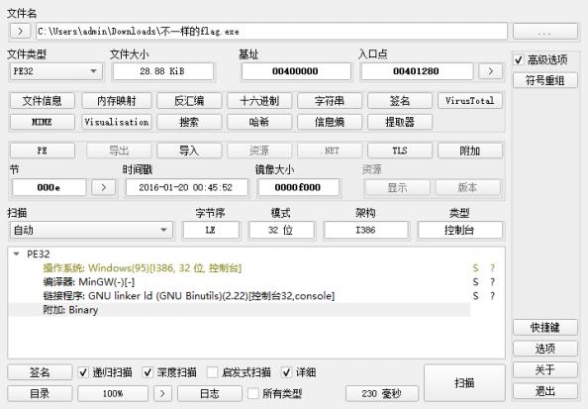588x409 pixels.
Task: Toggle the 高级选项 checkbox
Action: [519, 59]
